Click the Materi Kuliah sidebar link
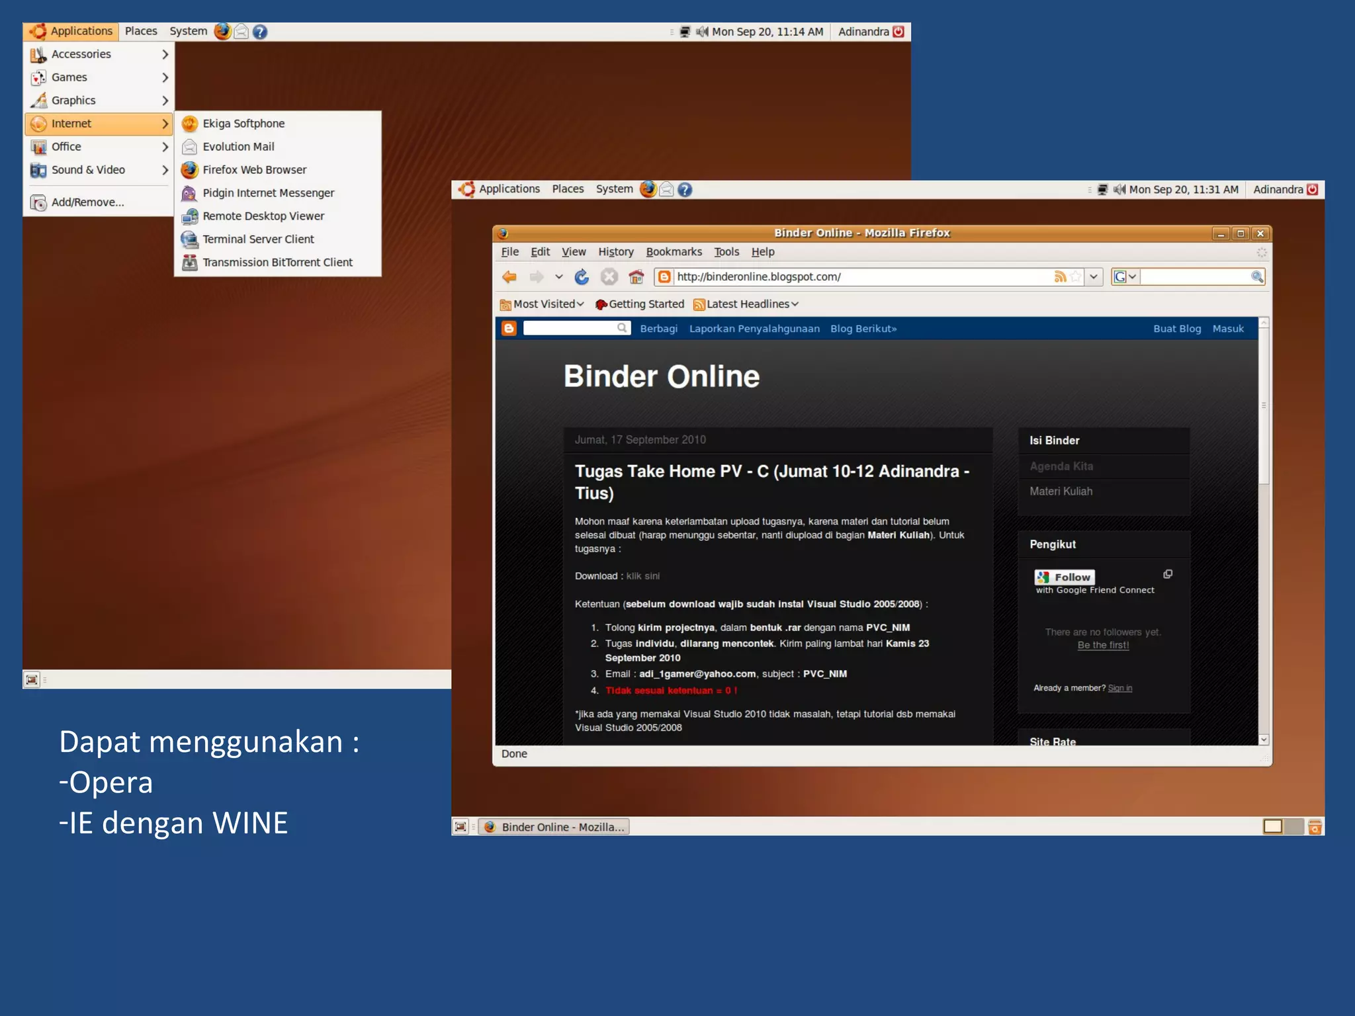 pos(1061,491)
